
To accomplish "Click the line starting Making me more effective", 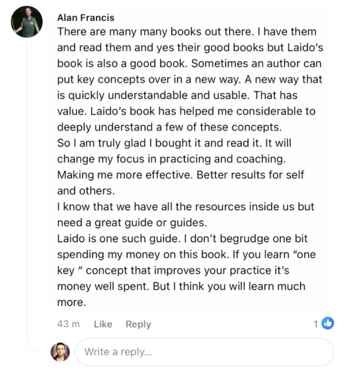I will point(181,175).
